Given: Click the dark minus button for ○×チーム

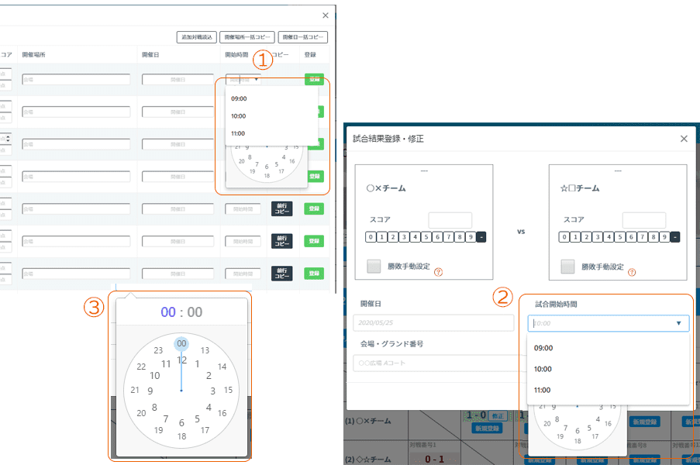Looking at the screenshot, I should (481, 237).
